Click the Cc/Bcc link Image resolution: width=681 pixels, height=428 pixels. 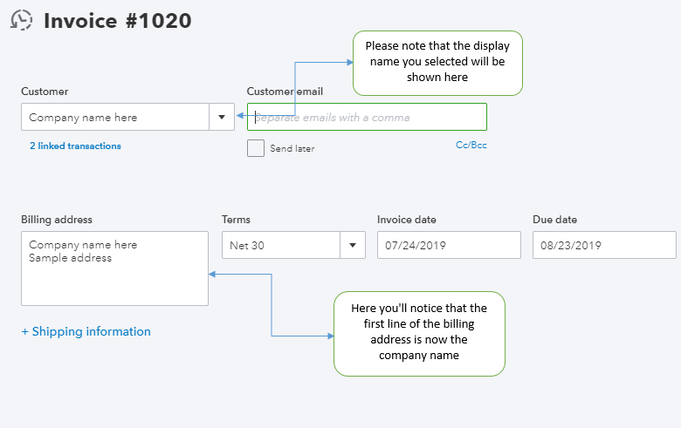(471, 146)
